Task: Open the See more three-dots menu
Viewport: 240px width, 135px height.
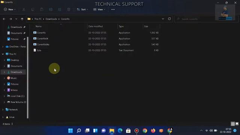Action: coord(113,9)
